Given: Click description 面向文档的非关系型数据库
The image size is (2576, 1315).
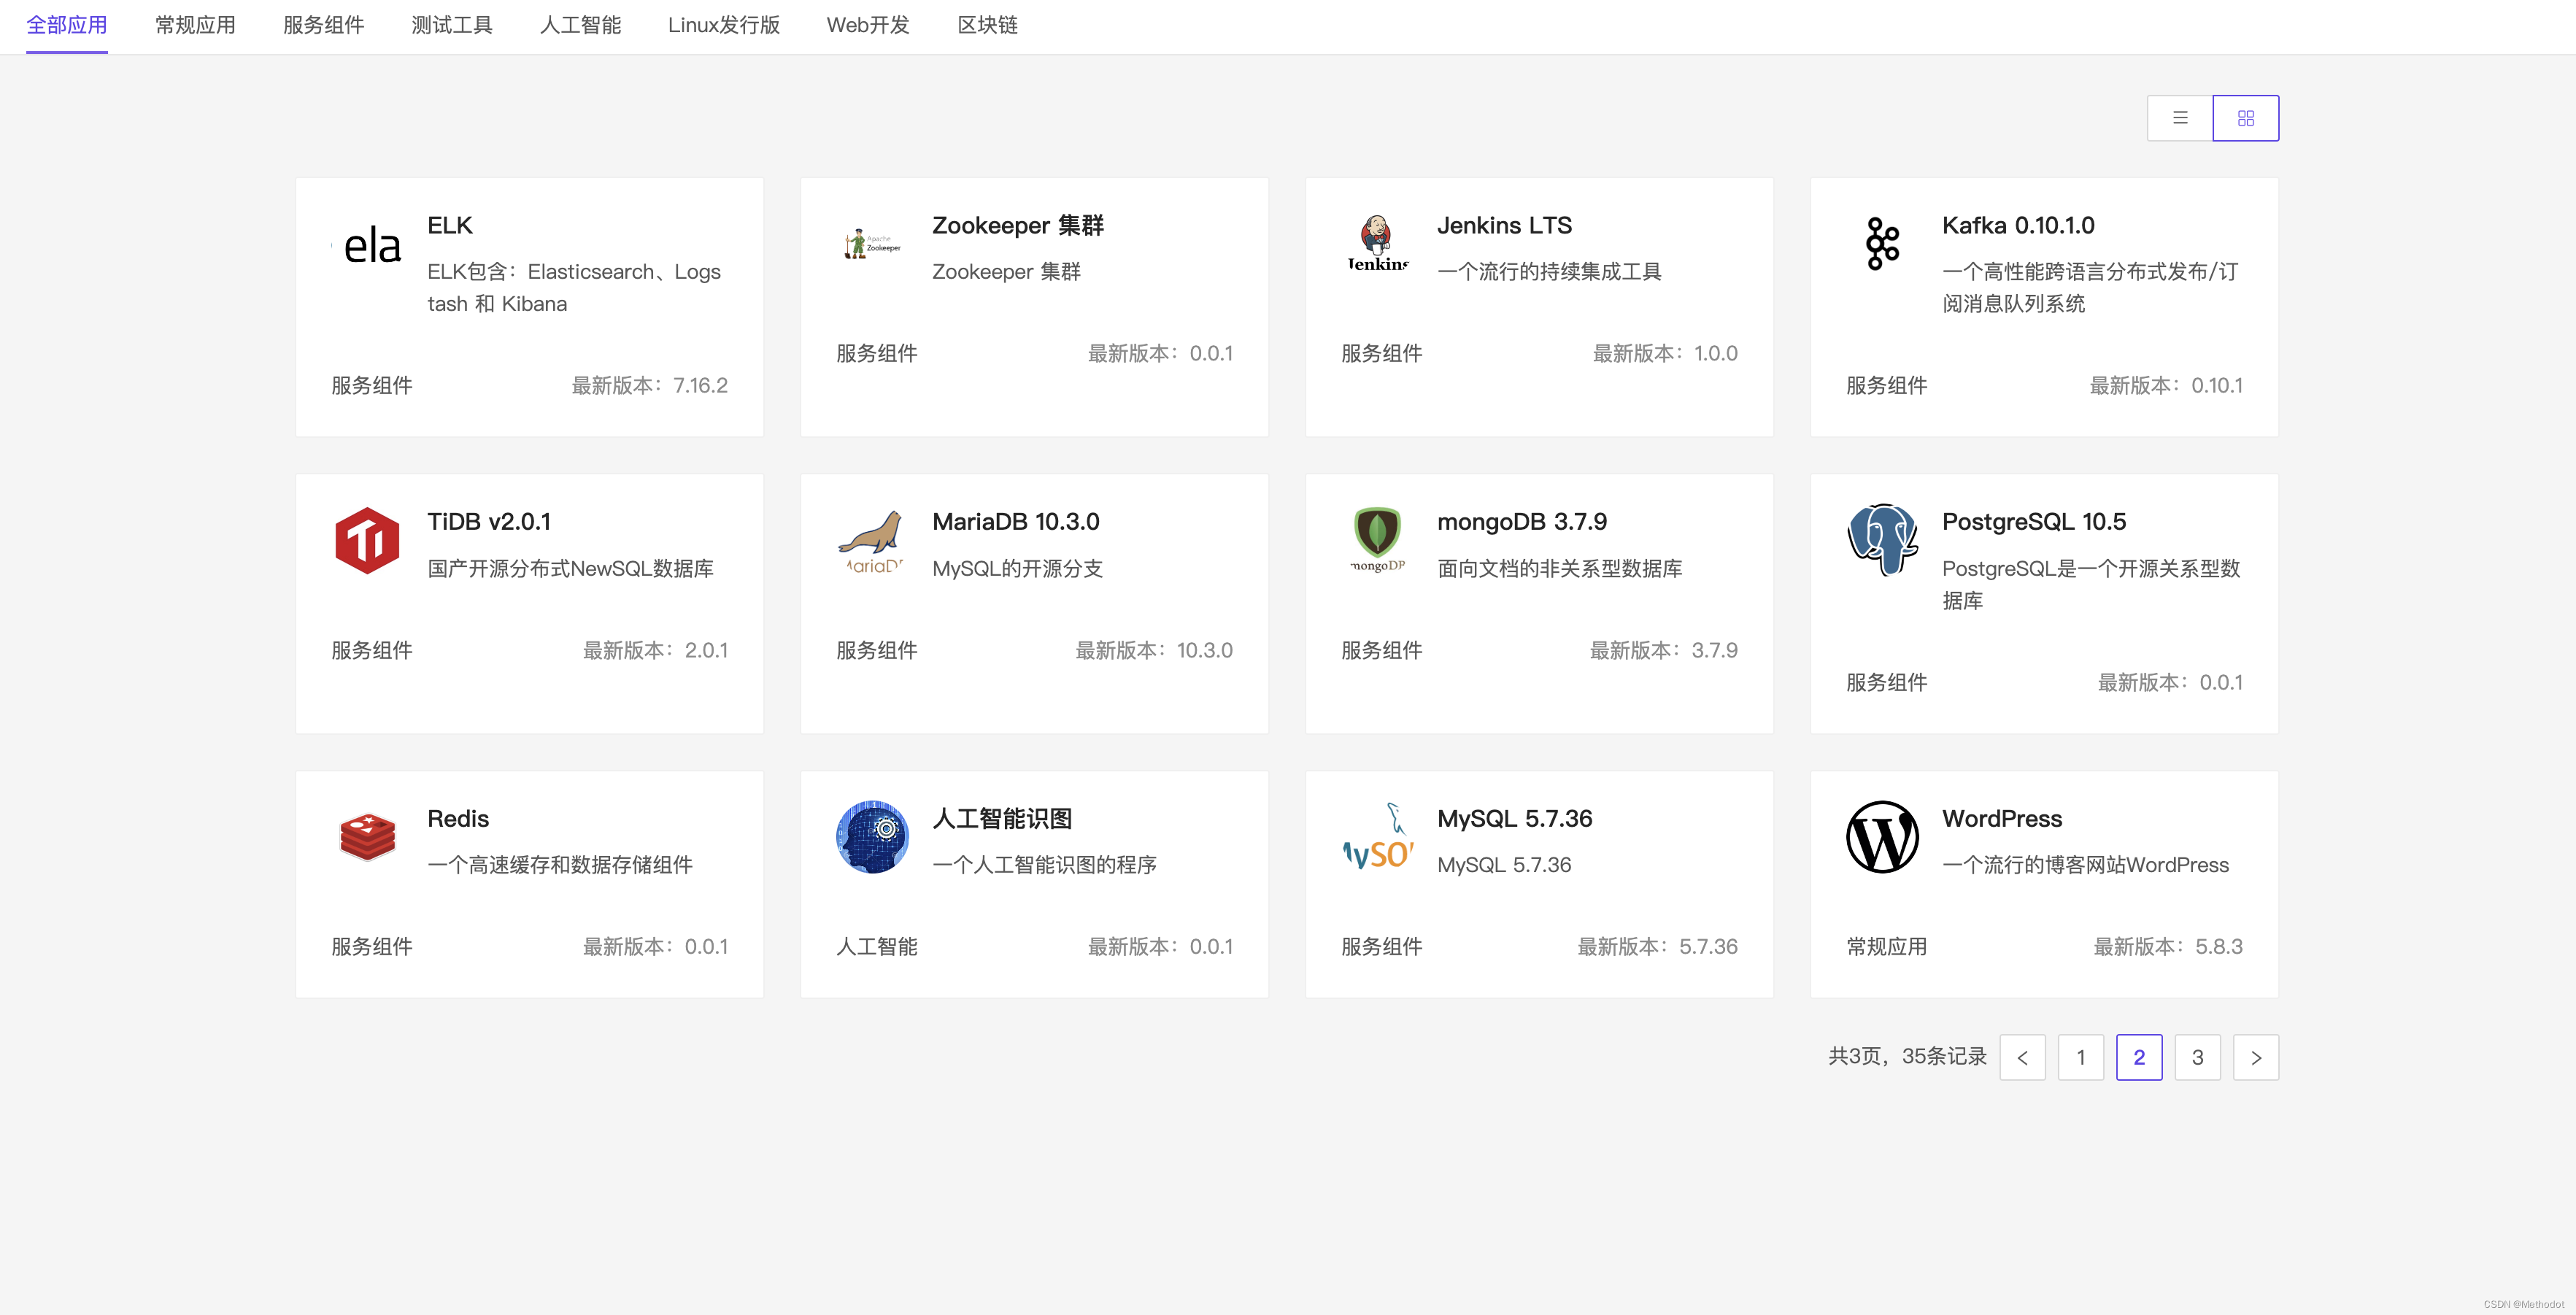Looking at the screenshot, I should (x=1559, y=568).
